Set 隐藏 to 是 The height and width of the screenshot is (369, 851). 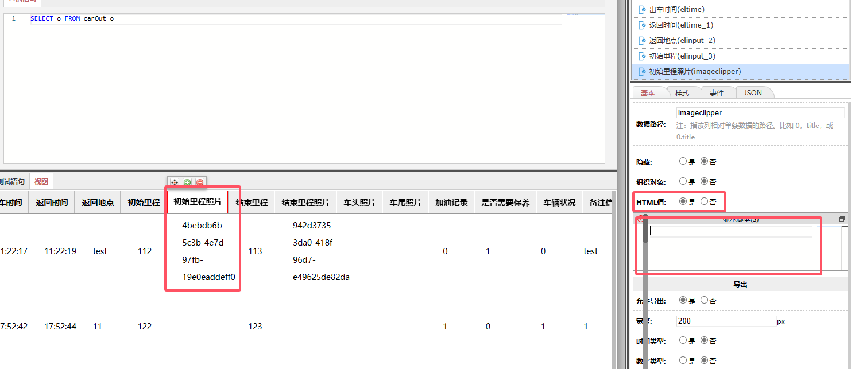[683, 162]
